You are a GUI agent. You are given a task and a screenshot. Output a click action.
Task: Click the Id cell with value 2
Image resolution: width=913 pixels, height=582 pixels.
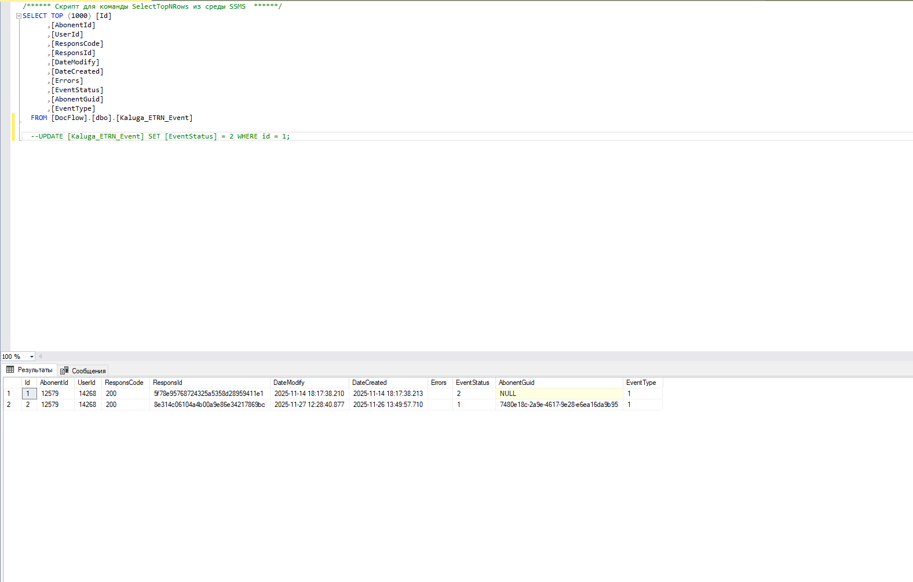29,405
